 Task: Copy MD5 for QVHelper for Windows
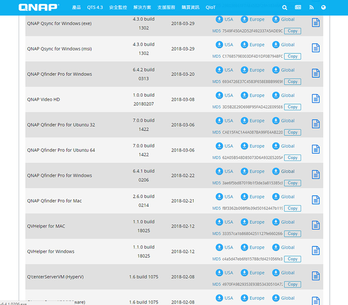(293, 259)
